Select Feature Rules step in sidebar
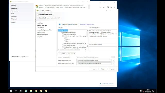The height and width of the screenshot is (93, 165). tap(40, 28)
